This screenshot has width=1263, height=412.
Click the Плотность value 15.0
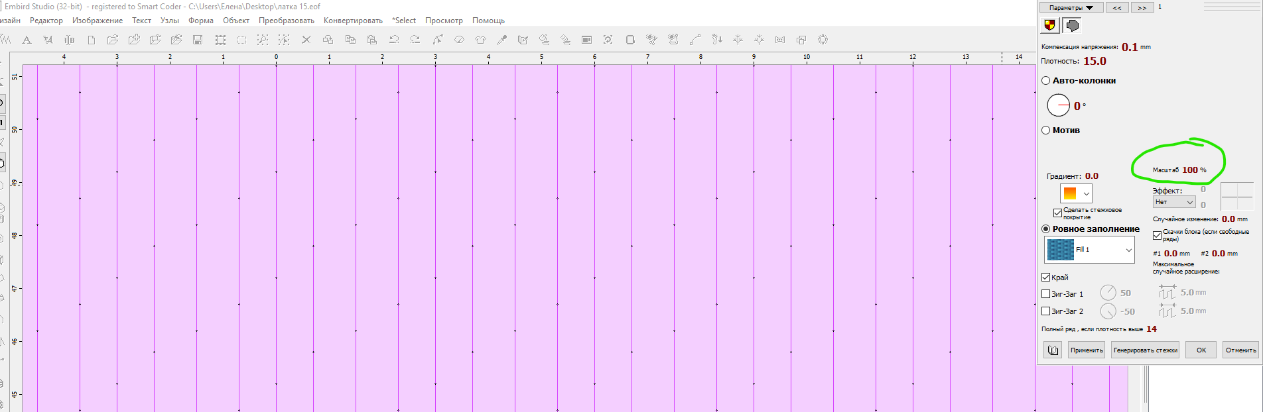pyautogui.click(x=1095, y=61)
